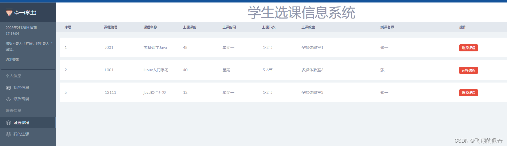The image size is (507, 146).
Task: Select 可选课程 in the sidebar
Action: click(x=28, y=123)
